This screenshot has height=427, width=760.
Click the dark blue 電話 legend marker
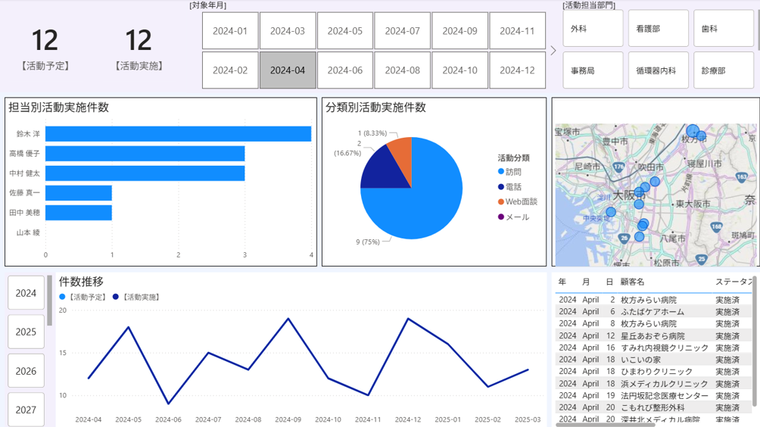(501, 187)
